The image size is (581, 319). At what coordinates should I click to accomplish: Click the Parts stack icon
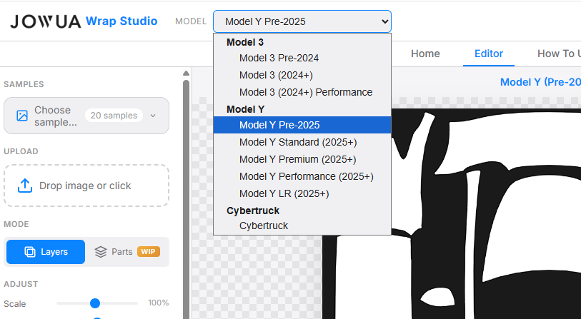(101, 252)
